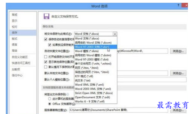This screenshot has width=191, height=114.
Task: Toggle 显示其他保存位置 checkbox
Action: (x=46, y=62)
